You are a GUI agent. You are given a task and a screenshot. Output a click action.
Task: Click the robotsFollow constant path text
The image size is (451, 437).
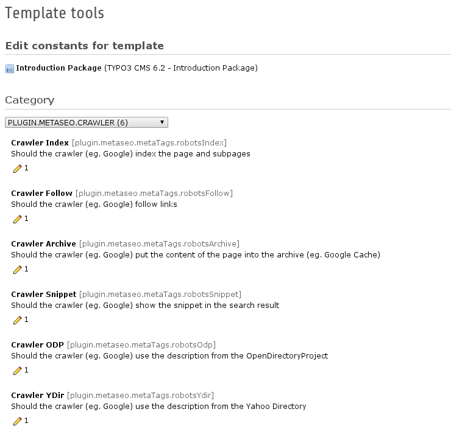coord(154,194)
